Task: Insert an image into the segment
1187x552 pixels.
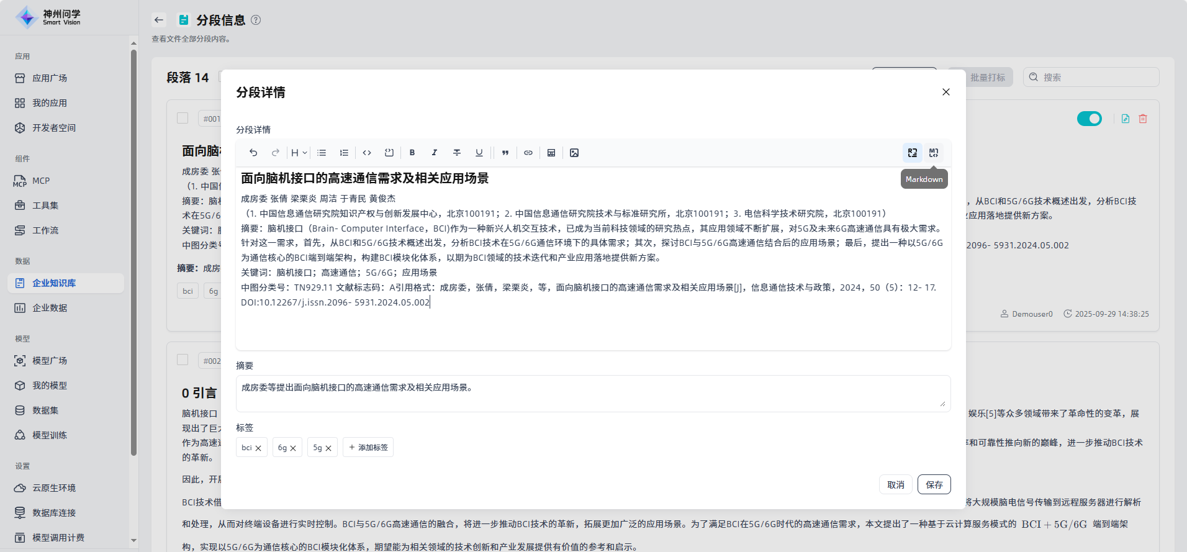Action: click(574, 153)
